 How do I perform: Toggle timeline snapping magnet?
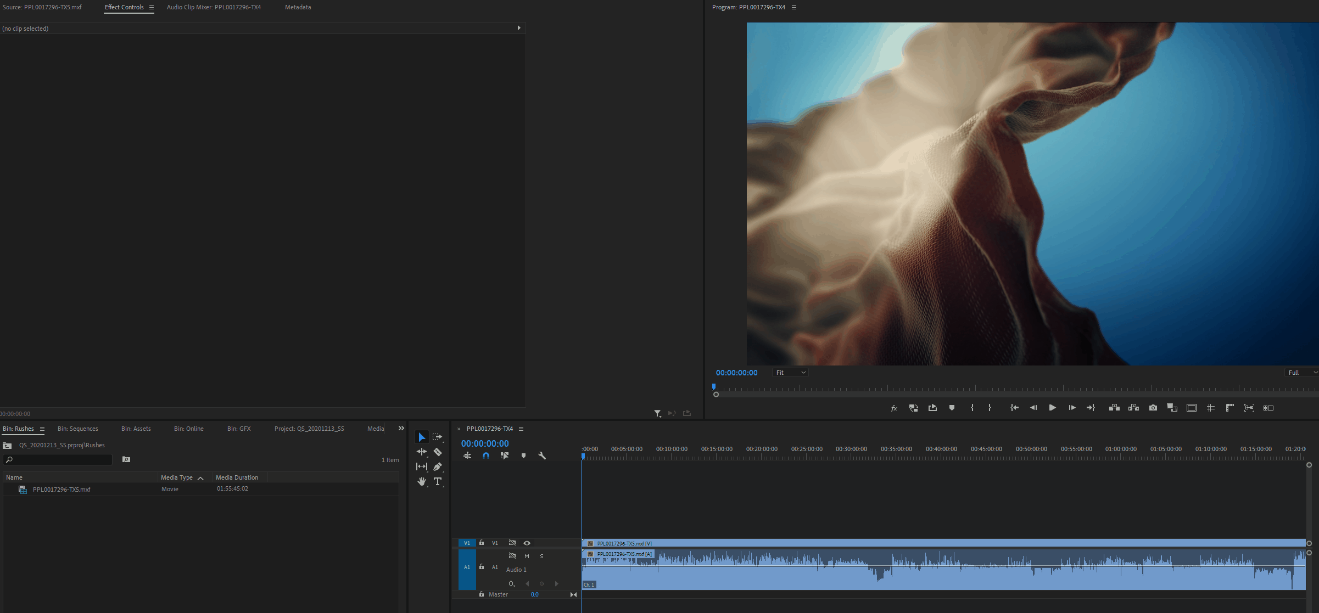tap(486, 455)
